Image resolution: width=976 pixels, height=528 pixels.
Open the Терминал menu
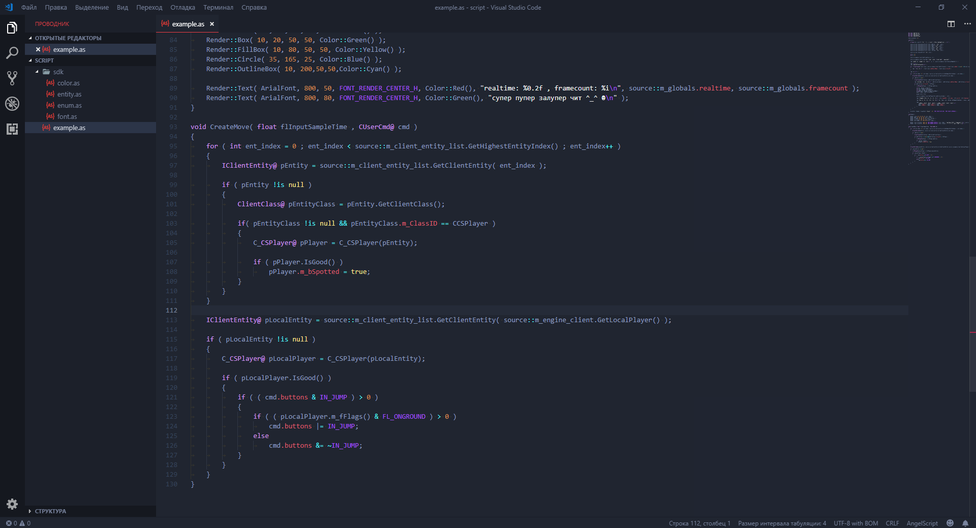click(219, 7)
